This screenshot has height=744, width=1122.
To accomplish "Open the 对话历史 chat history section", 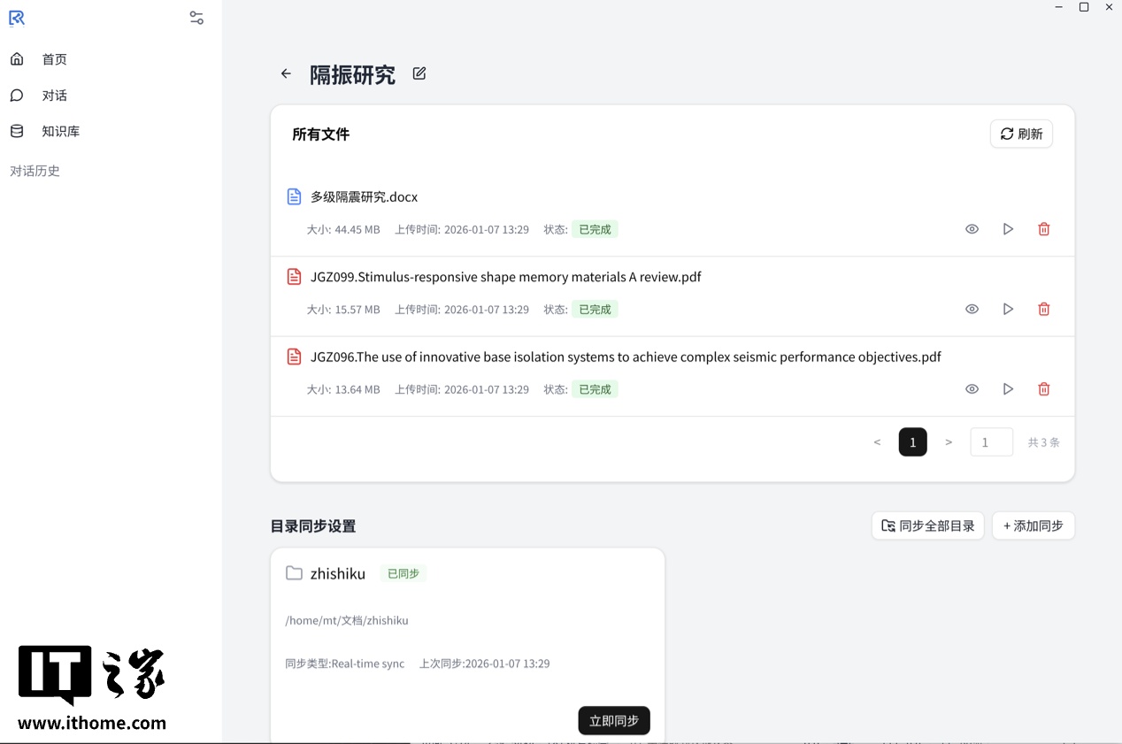I will pyautogui.click(x=35, y=170).
